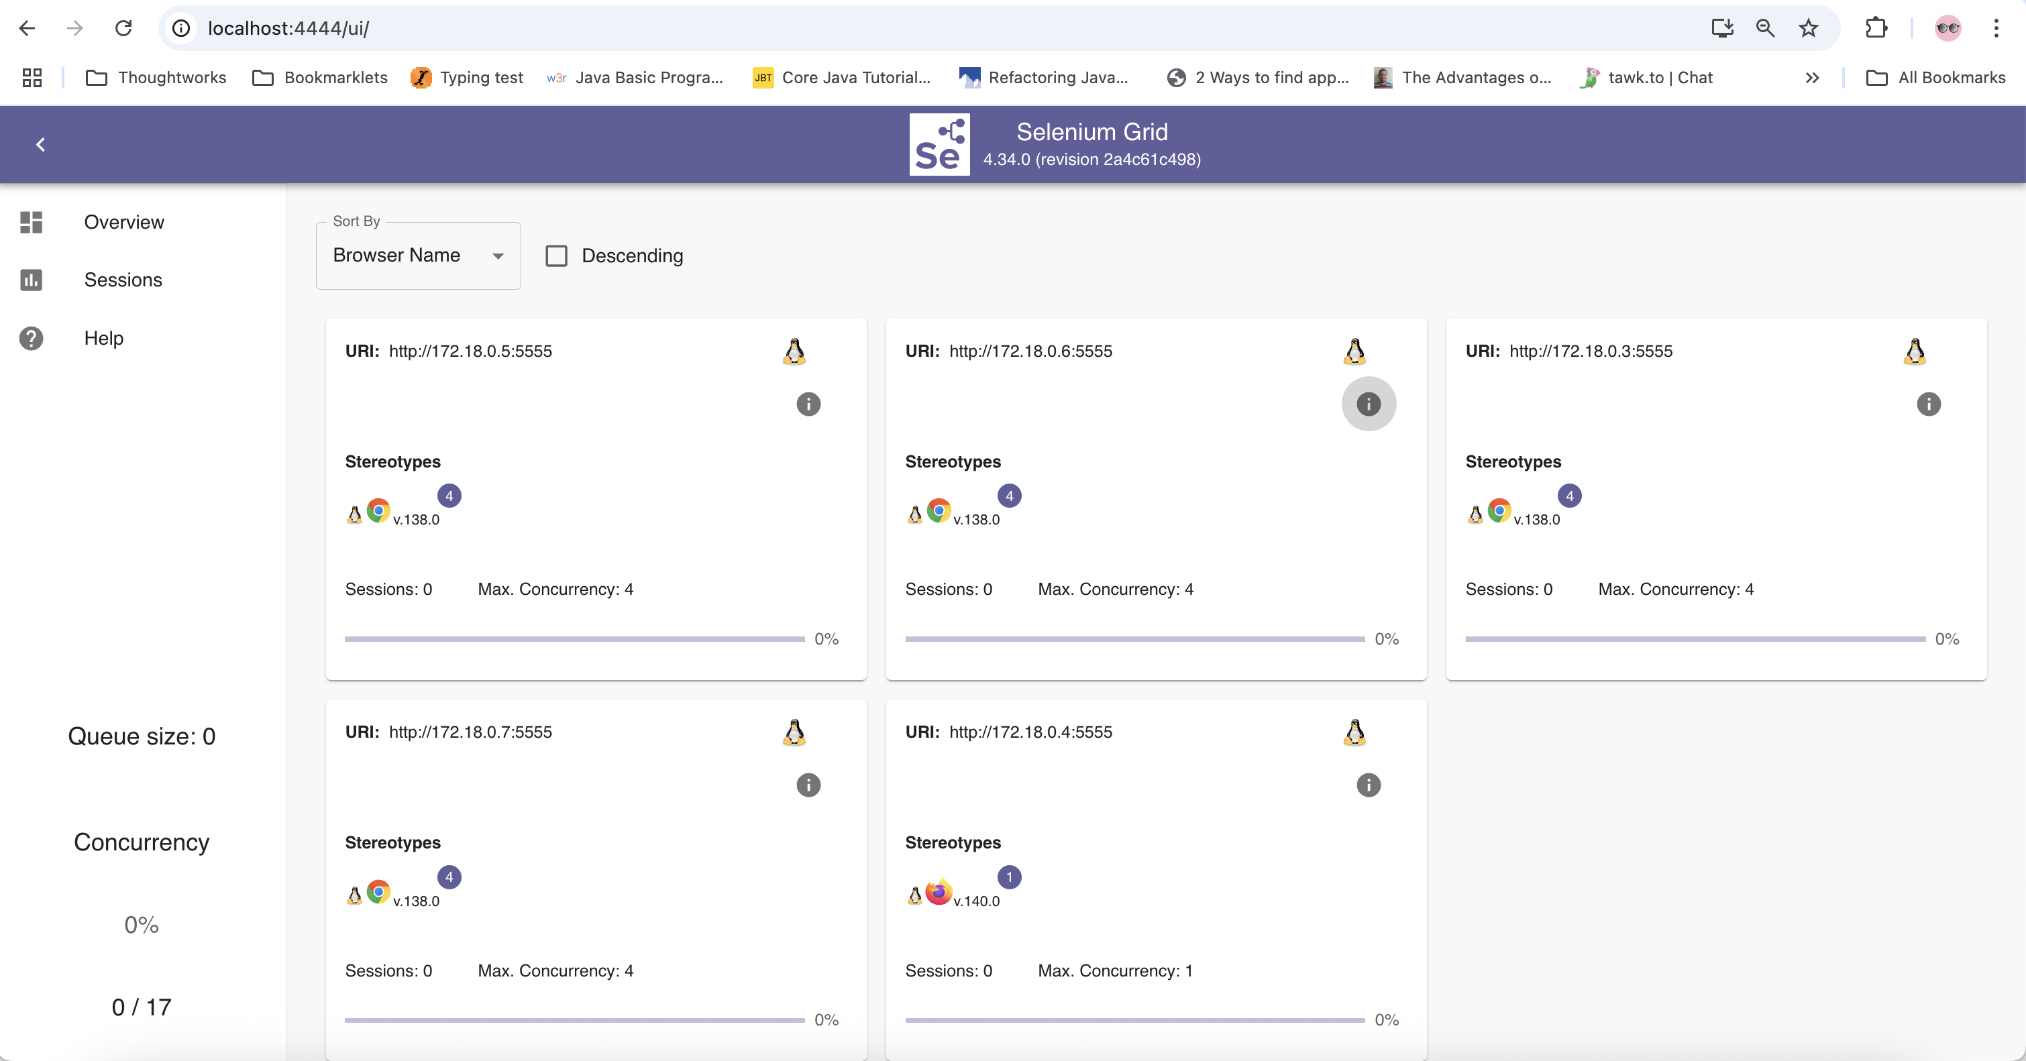Click the Help question mark icon

(32, 338)
